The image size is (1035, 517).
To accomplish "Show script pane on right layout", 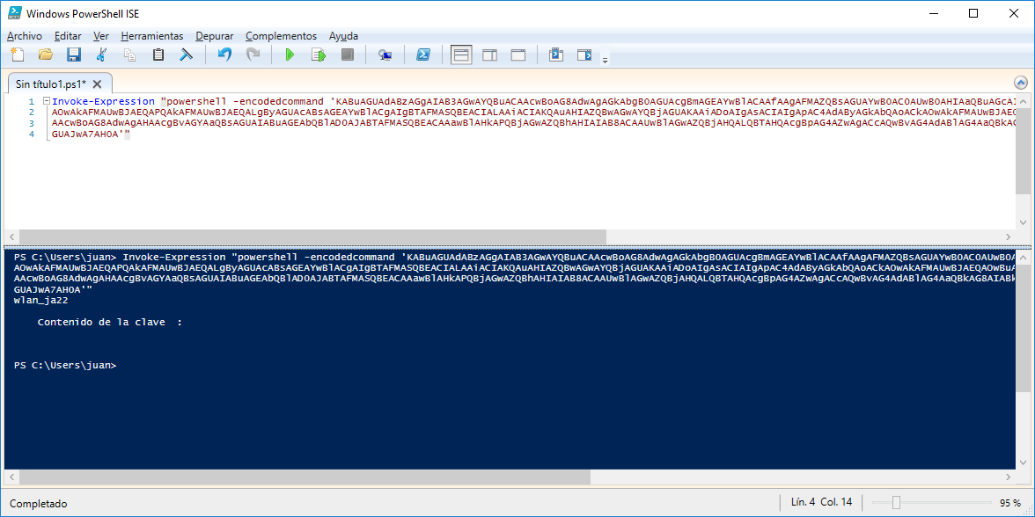I will click(489, 55).
